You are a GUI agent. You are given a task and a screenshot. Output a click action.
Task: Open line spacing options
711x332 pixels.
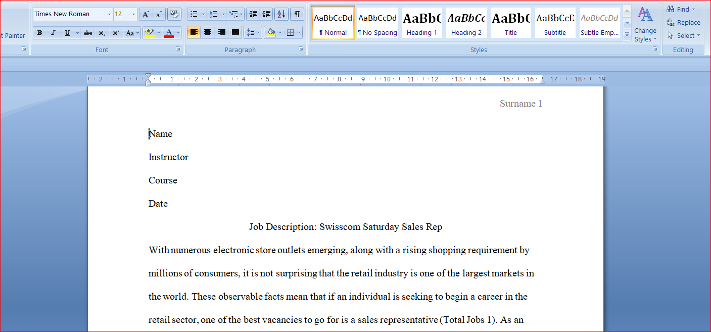(x=253, y=33)
